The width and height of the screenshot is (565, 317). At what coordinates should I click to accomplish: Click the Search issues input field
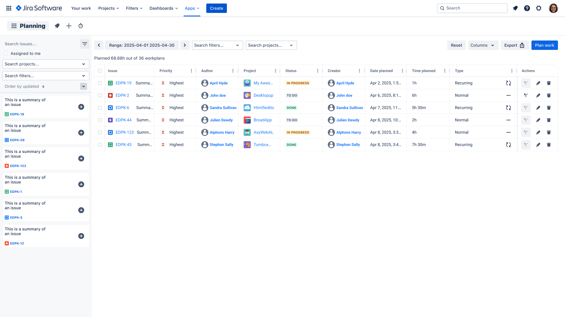click(41, 44)
